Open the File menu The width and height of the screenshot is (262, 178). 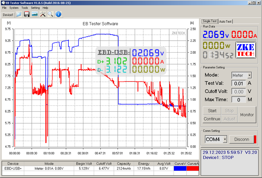click(4, 8)
